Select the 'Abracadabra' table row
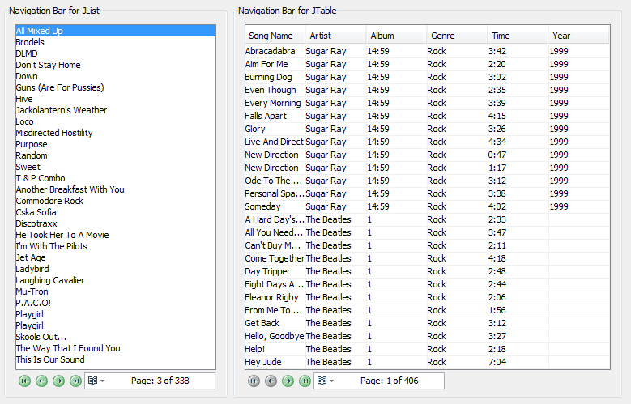The image size is (631, 404). click(x=427, y=51)
